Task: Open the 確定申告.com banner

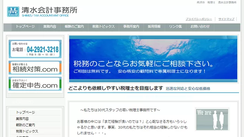Action: click(35, 84)
